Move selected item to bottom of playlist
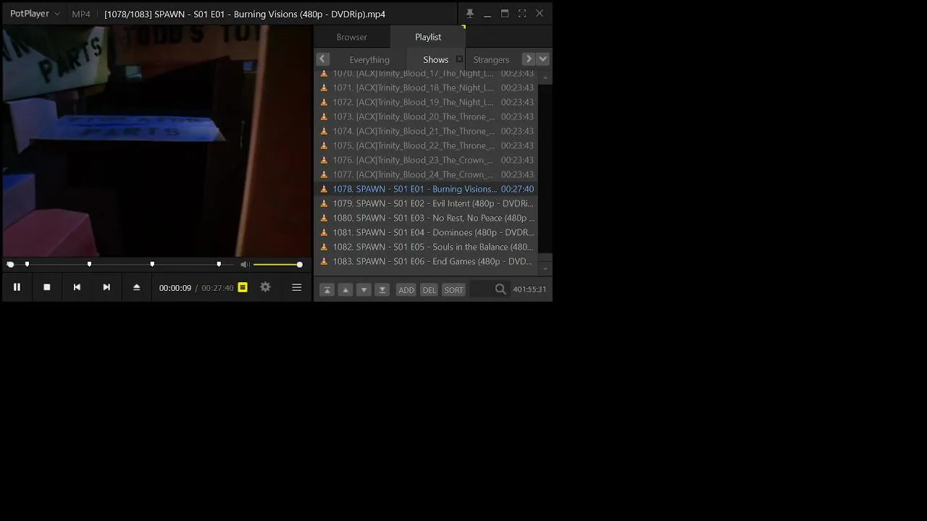The image size is (927, 521). pos(382,289)
